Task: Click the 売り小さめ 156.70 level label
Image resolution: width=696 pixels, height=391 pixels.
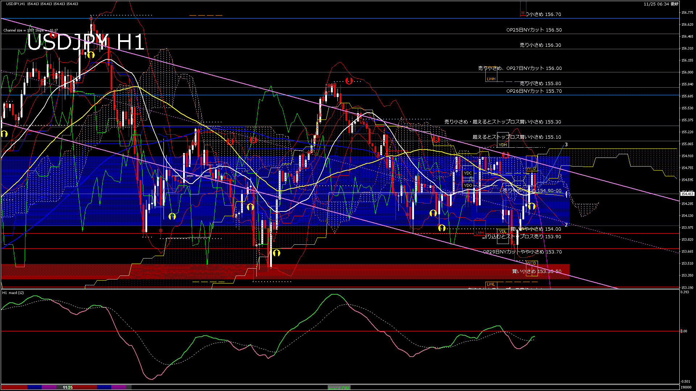Action: point(543,14)
